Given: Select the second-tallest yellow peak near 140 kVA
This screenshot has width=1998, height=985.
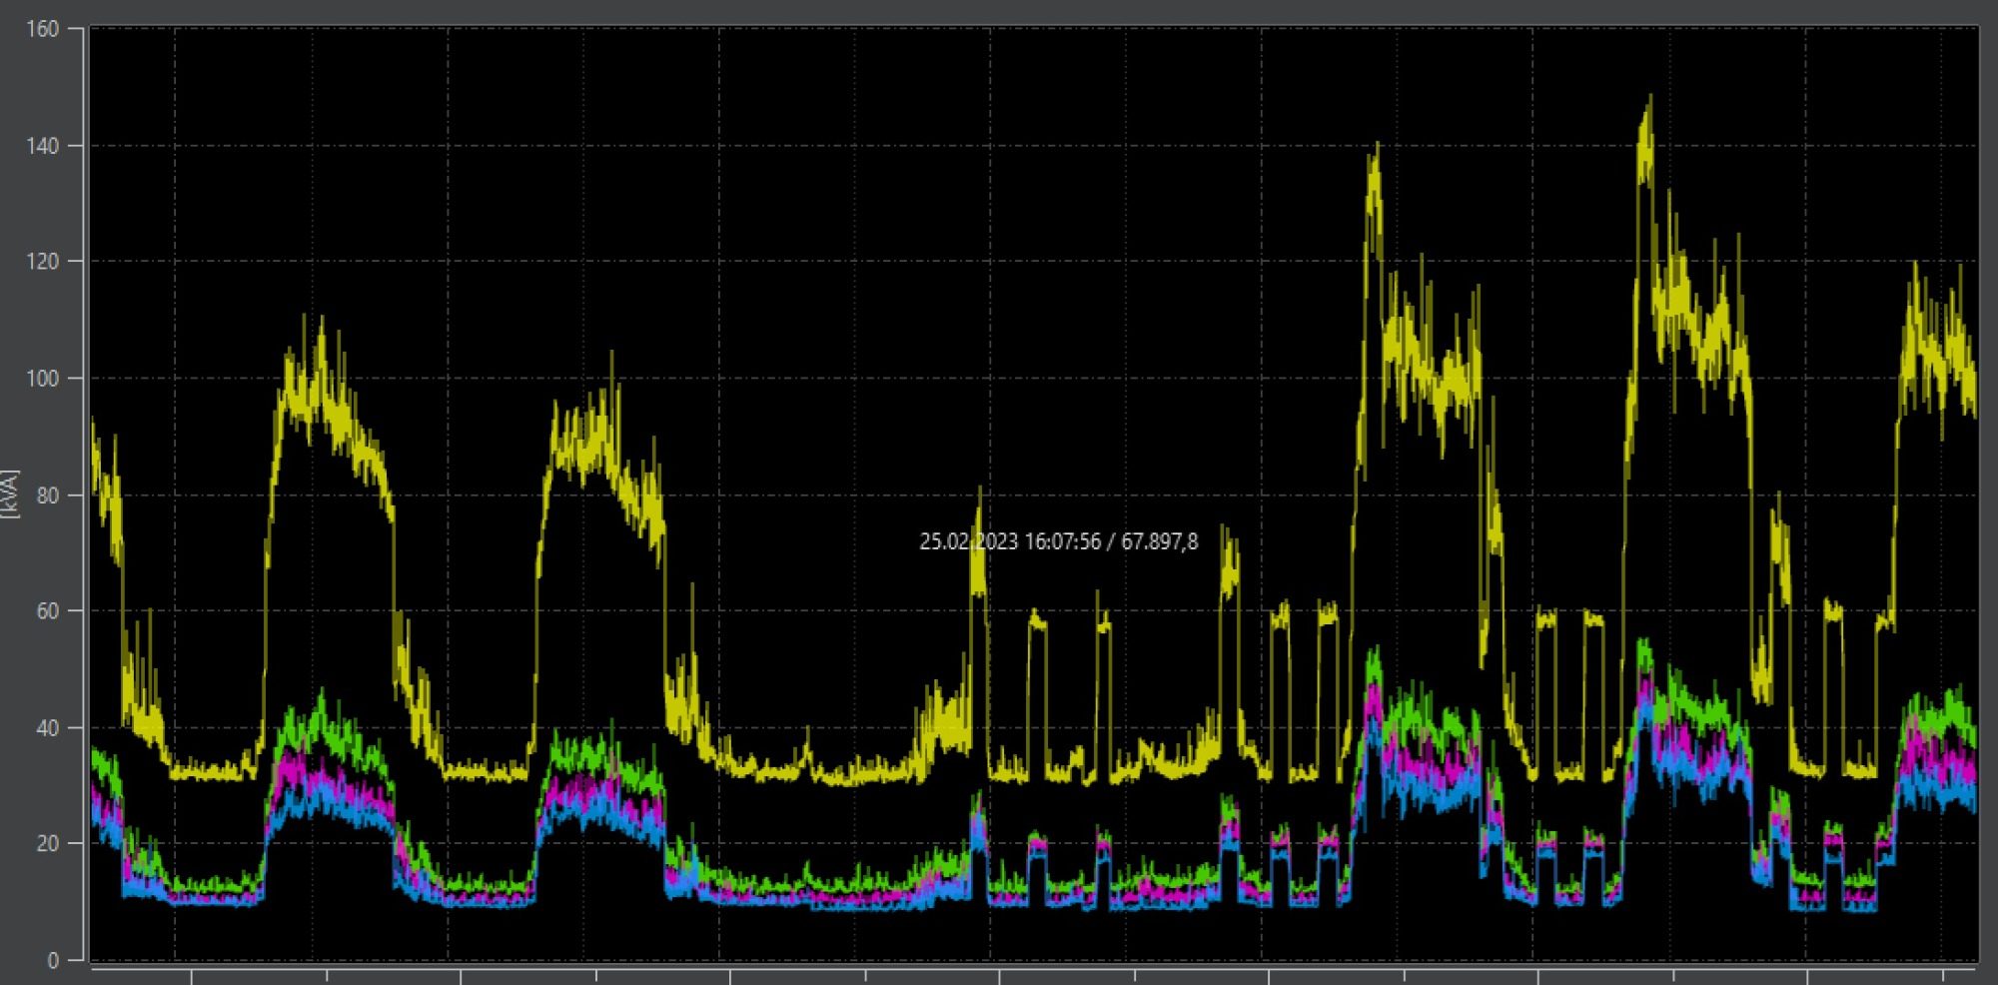Looking at the screenshot, I should coord(1377,147).
